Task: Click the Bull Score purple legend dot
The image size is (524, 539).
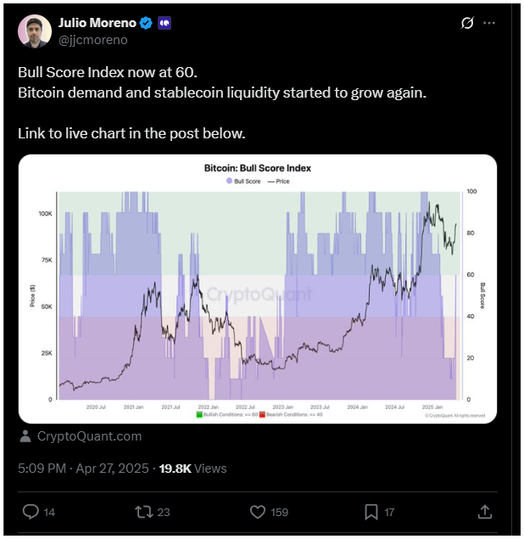Action: [229, 181]
